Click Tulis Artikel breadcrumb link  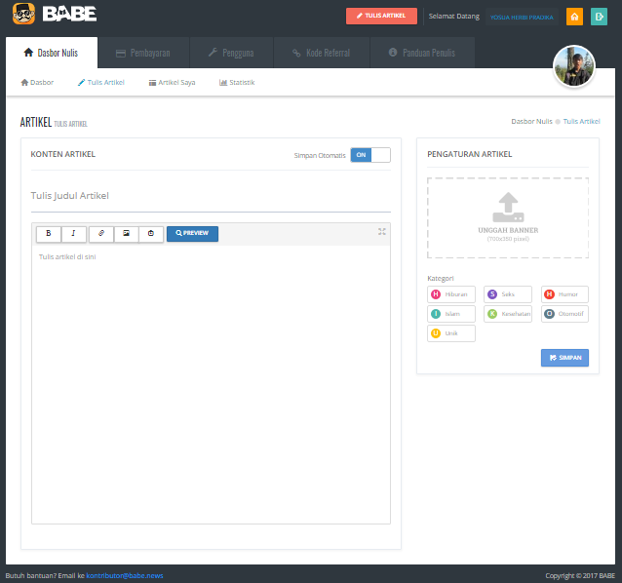point(581,121)
